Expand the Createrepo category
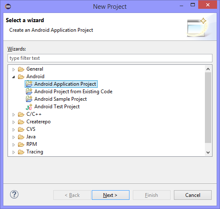Viewport: 220px width, 209px height. 13,122
